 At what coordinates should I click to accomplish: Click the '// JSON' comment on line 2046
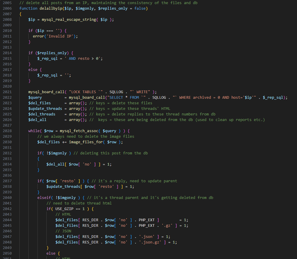click(x=63, y=231)
